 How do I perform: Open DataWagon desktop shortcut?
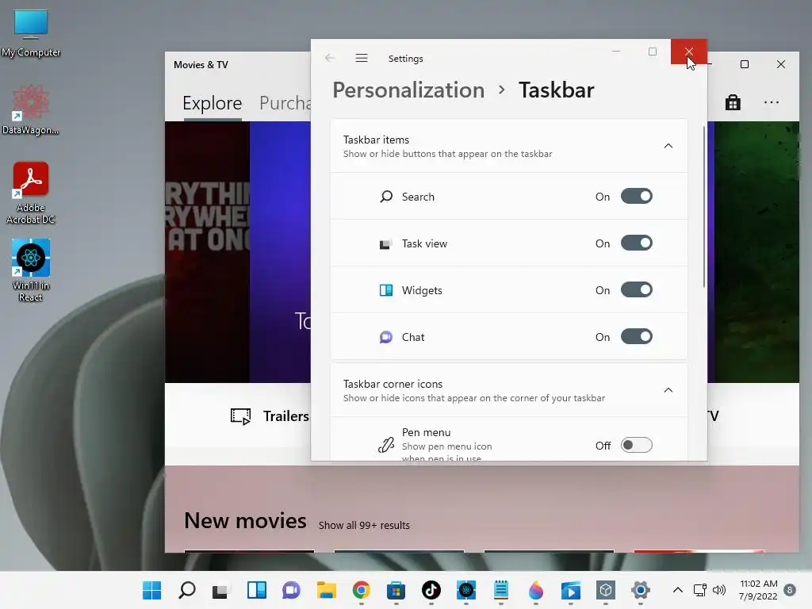pyautogui.click(x=31, y=110)
